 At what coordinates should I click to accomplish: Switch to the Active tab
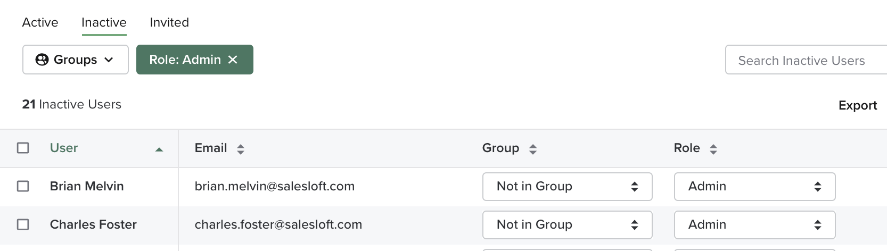click(40, 22)
